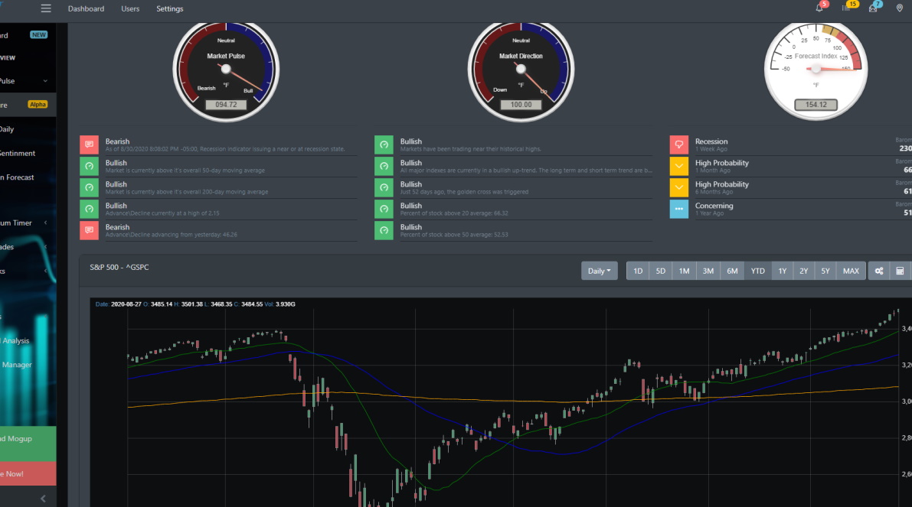Click the Concerning 1 Year Ago label
The width and height of the screenshot is (912, 507).
714,209
